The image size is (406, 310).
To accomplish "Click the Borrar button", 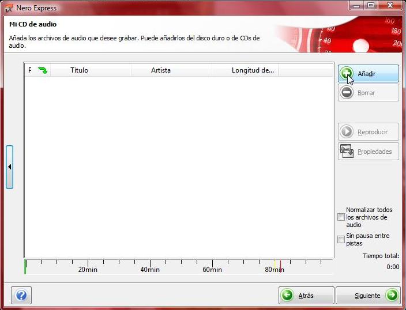I will [x=368, y=93].
